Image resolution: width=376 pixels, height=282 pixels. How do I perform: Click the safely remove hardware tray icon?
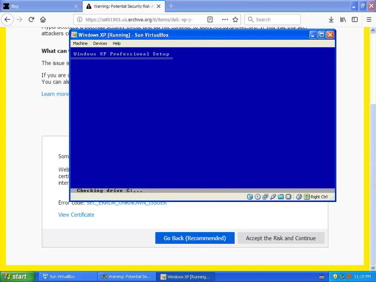[x=342, y=276]
